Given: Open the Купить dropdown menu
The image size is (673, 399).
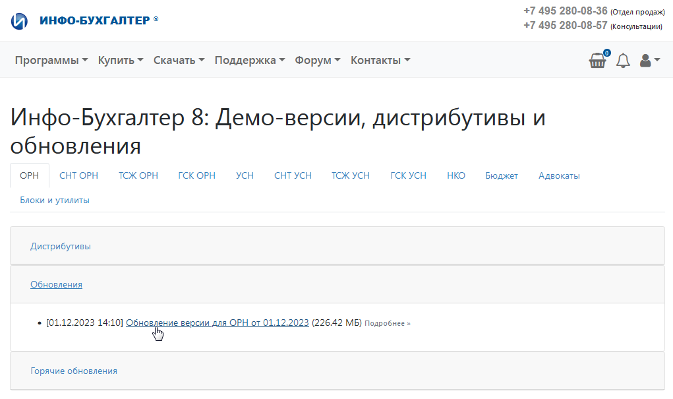Looking at the screenshot, I should [x=121, y=60].
